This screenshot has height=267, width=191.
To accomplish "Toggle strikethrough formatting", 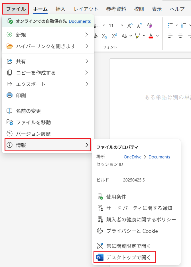I will click(x=96, y=36).
